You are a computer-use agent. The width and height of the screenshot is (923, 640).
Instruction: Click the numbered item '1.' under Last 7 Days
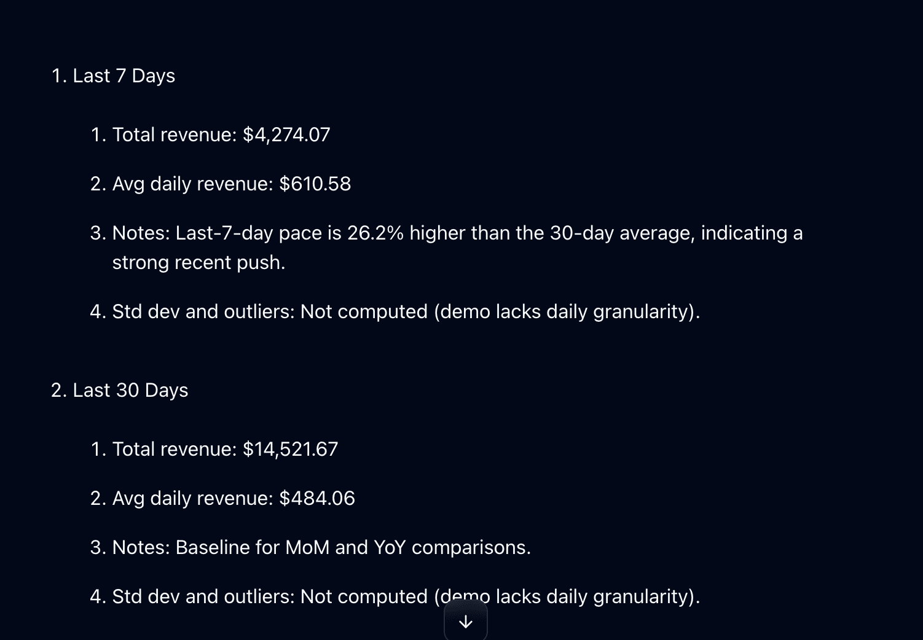(x=98, y=135)
